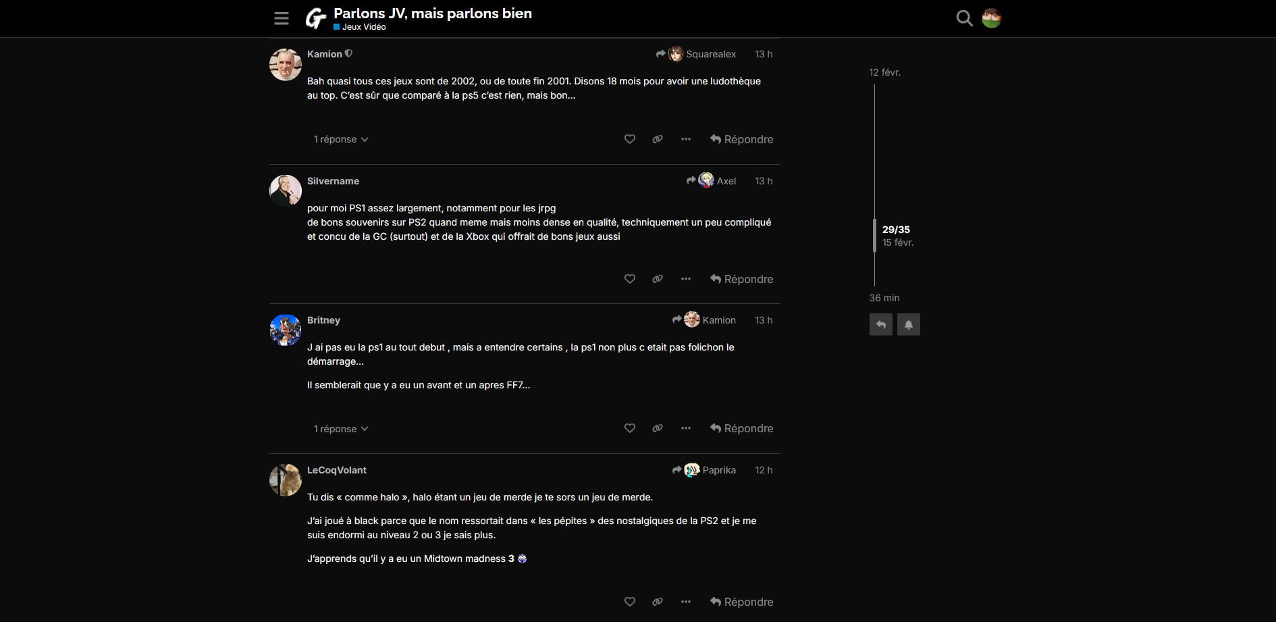
Task: Show more actions on Britney's post
Action: pyautogui.click(x=686, y=428)
